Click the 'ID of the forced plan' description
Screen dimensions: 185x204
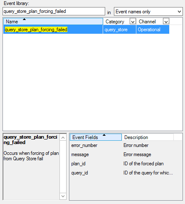click(143, 164)
